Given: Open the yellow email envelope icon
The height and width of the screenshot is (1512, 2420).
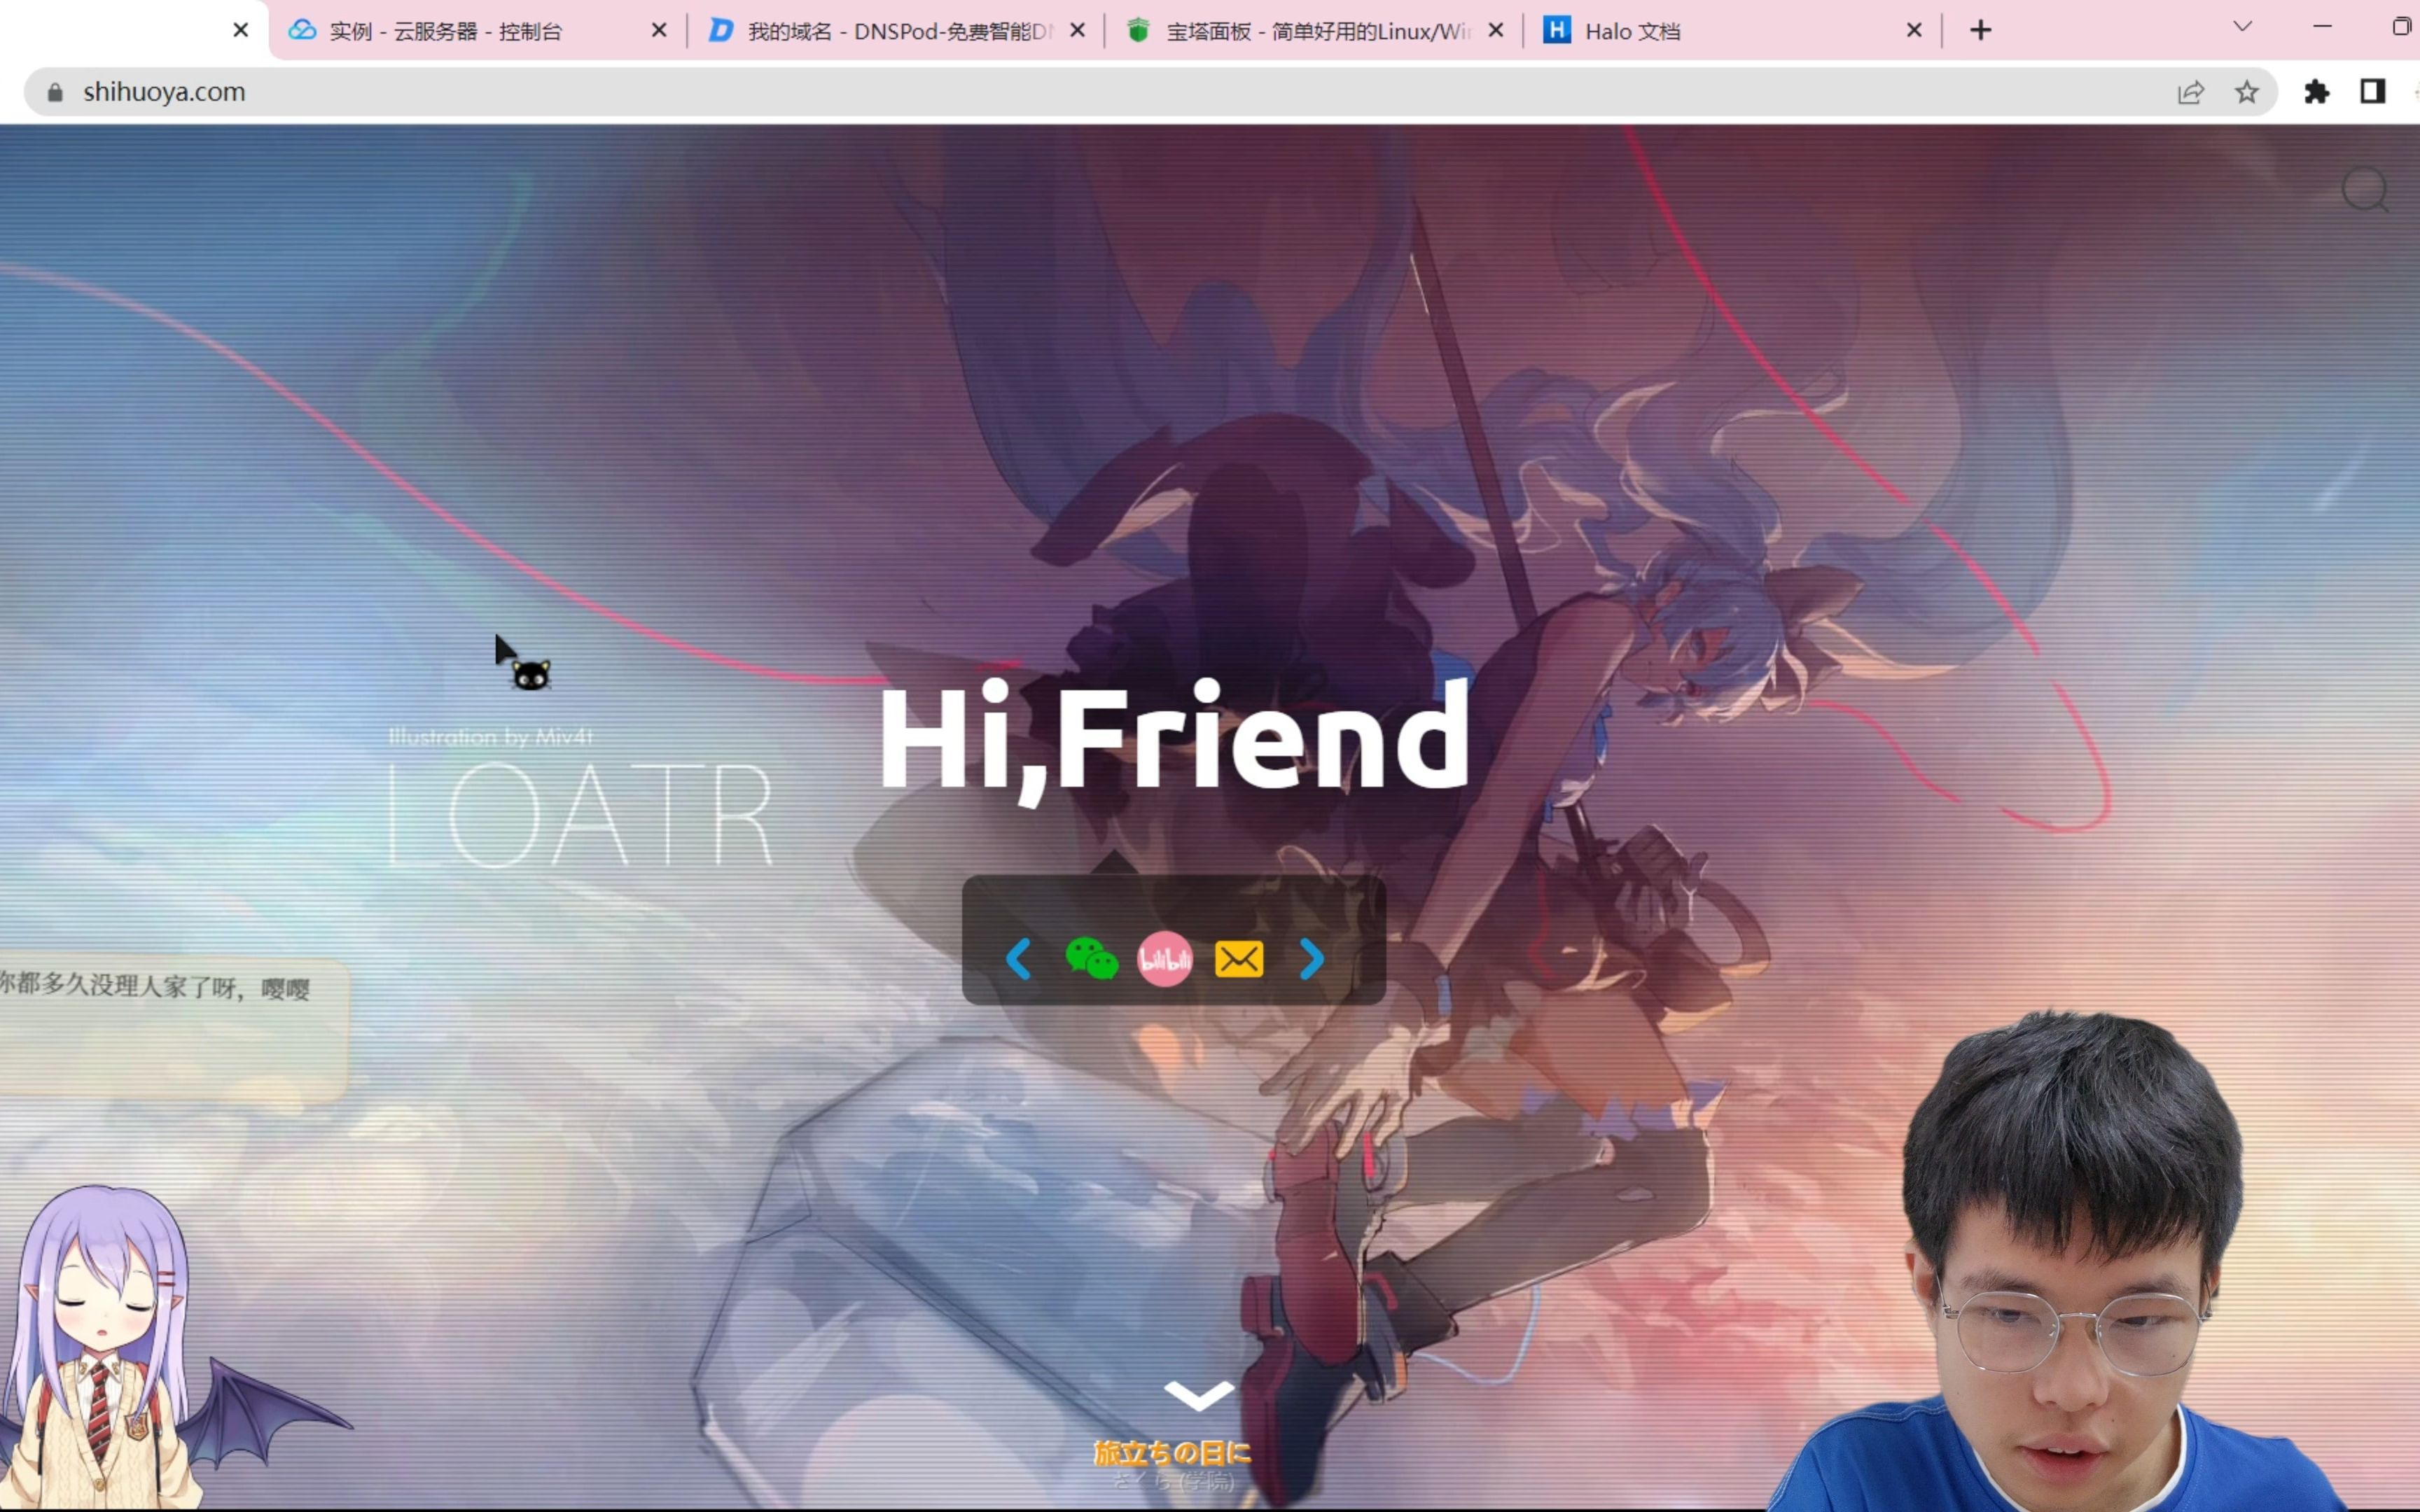Looking at the screenshot, I should [1238, 959].
